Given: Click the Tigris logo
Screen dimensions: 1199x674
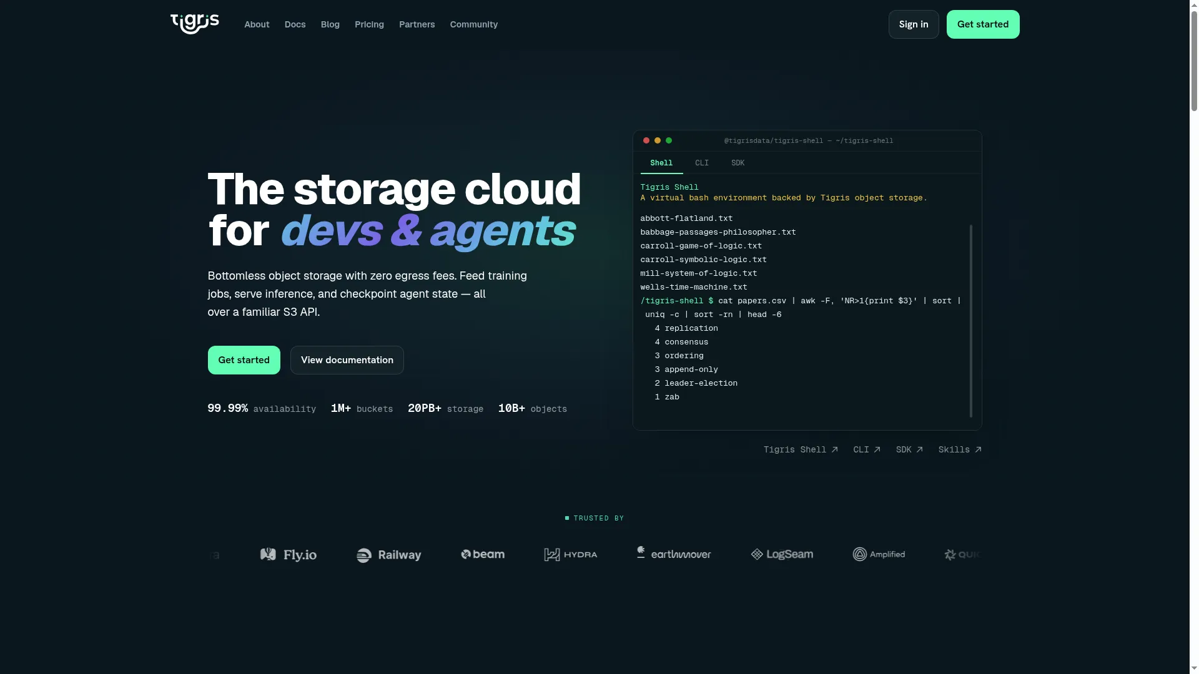Looking at the screenshot, I should (x=194, y=24).
